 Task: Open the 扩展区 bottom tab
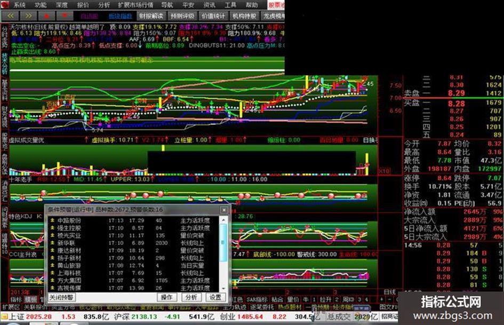[x=11, y=307]
